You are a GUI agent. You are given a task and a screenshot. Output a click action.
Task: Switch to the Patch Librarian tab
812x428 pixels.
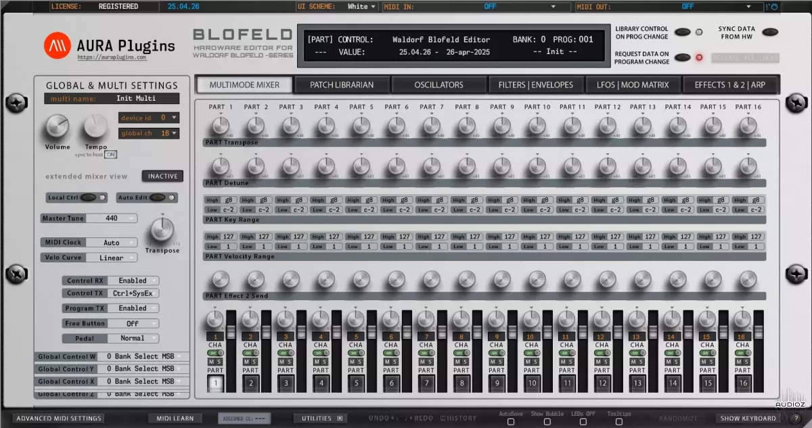[342, 85]
